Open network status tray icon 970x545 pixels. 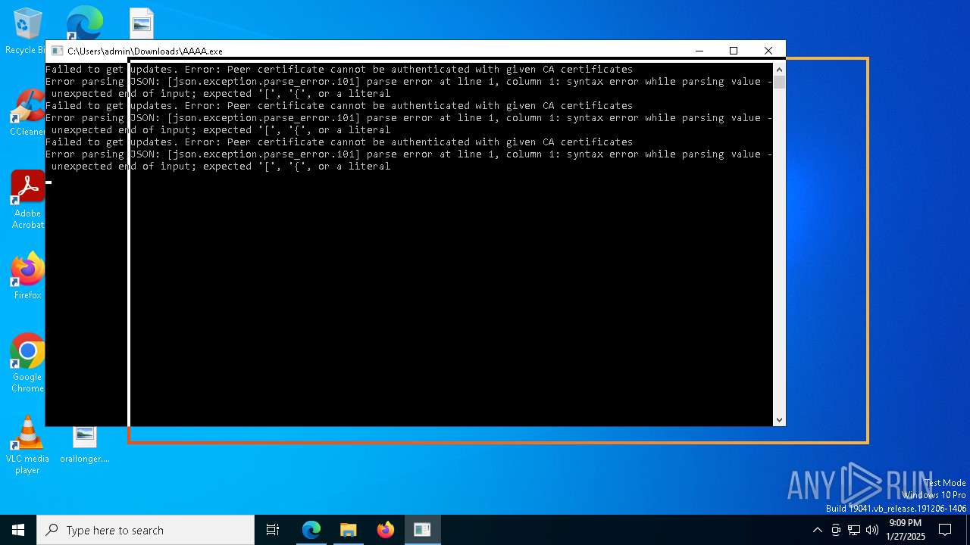[854, 530]
